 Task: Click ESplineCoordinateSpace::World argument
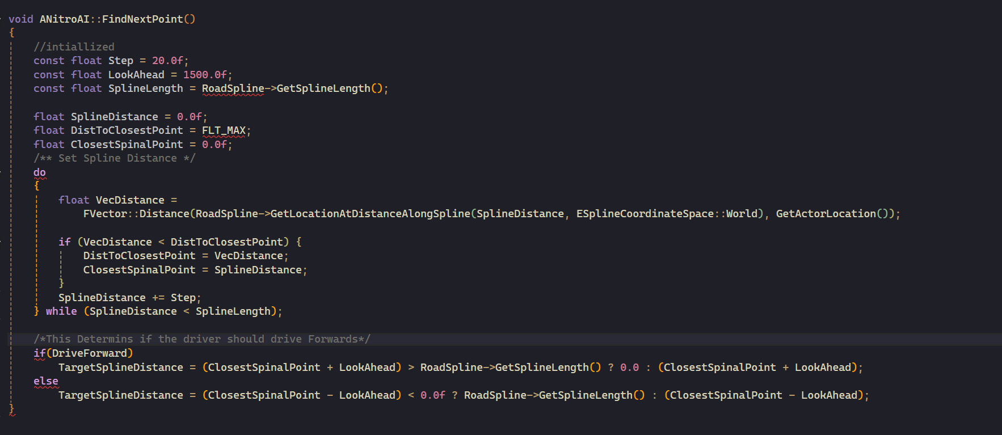click(667, 214)
